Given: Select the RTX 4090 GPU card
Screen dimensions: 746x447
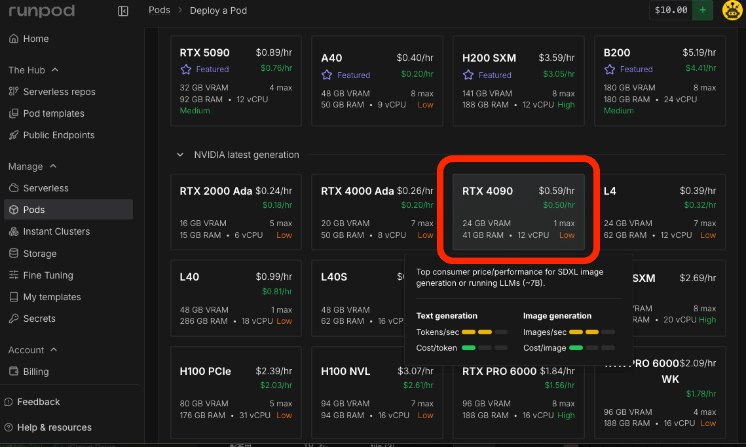Looking at the screenshot, I should 517,211.
